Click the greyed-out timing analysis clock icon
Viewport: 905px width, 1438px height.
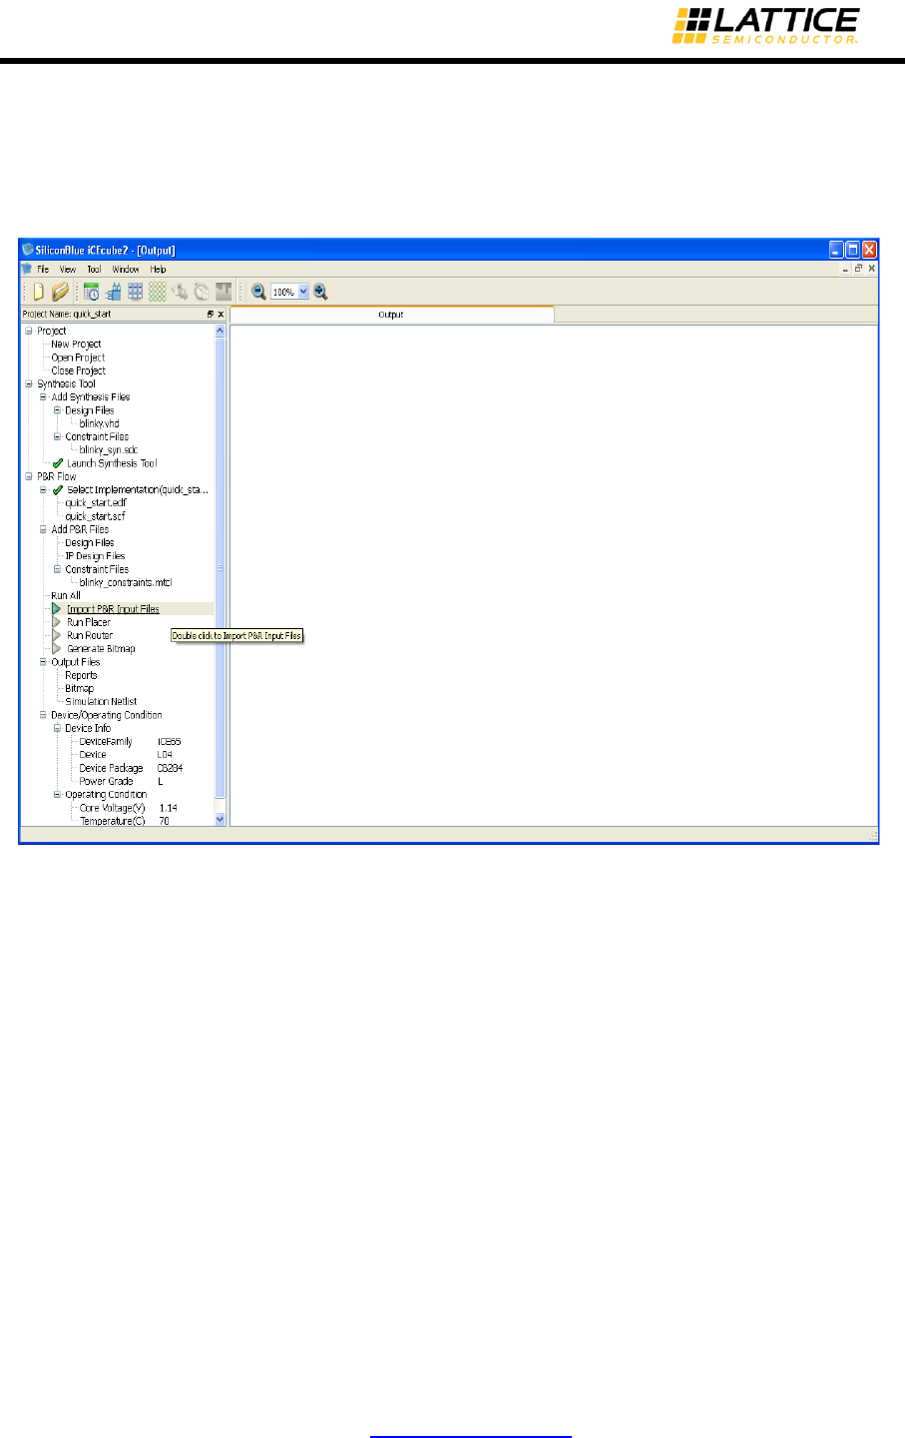coord(202,292)
